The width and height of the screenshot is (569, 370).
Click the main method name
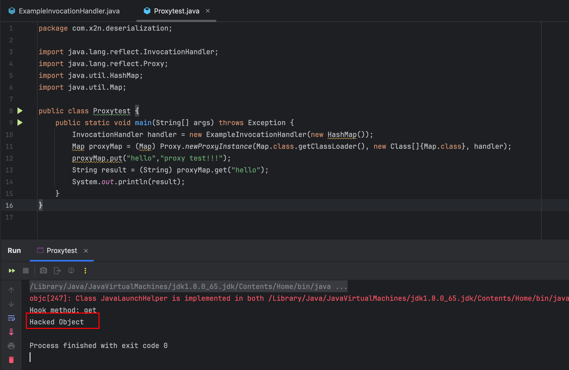[143, 123]
